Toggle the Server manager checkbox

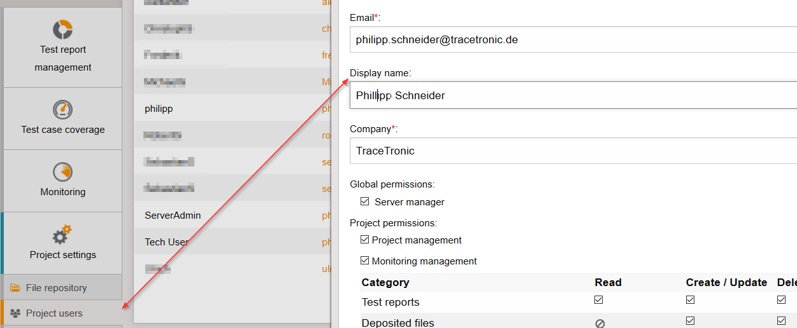(364, 202)
